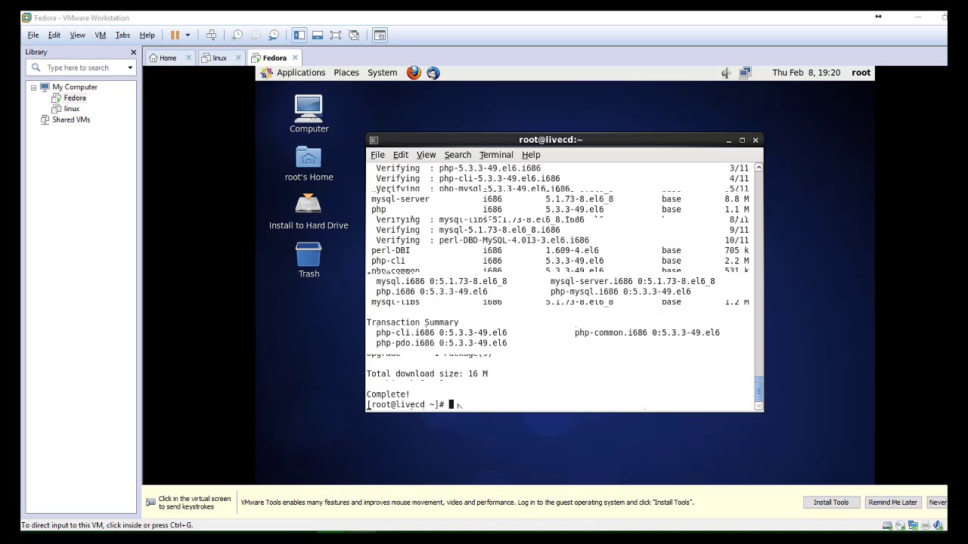Click the terminal scrollbar up arrow
The width and height of the screenshot is (968, 544).
coord(759,167)
